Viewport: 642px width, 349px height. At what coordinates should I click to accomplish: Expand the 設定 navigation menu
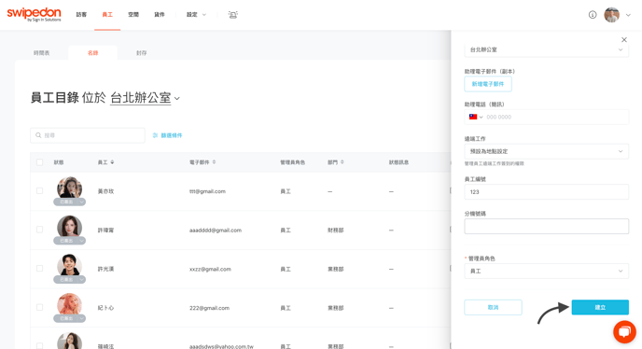(196, 15)
